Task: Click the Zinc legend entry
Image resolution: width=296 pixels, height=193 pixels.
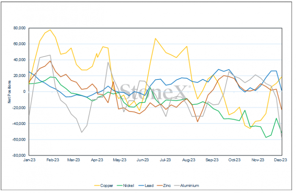Action: (x=164, y=186)
